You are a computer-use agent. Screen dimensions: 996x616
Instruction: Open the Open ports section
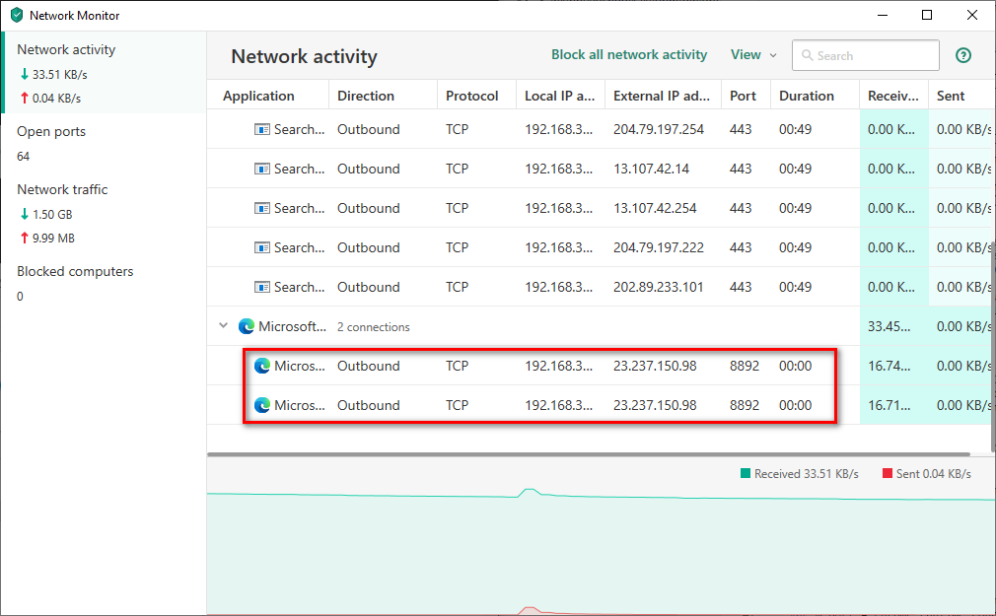point(51,132)
